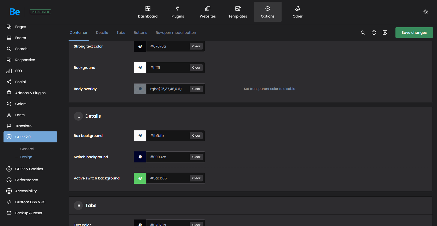Expand the GDPR 2.0 sidebar menu
The image size is (437, 226).
click(x=30, y=137)
